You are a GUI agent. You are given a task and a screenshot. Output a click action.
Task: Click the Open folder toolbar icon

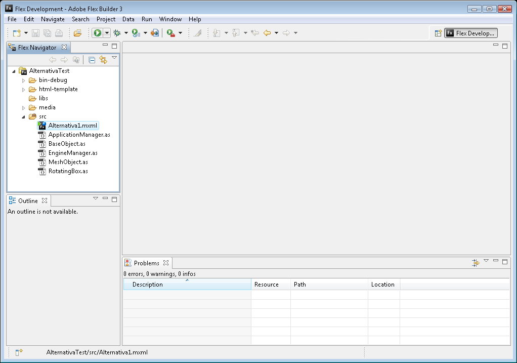pyautogui.click(x=77, y=33)
